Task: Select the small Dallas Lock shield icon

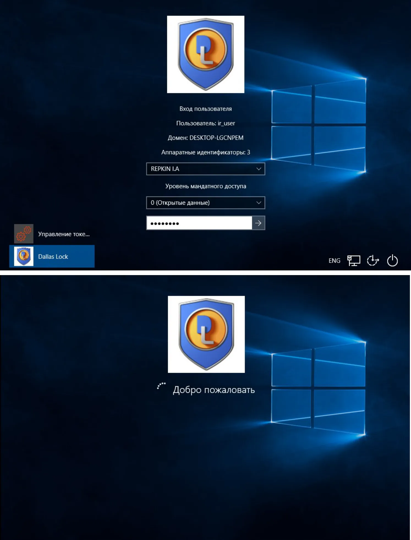Action: coord(24,256)
